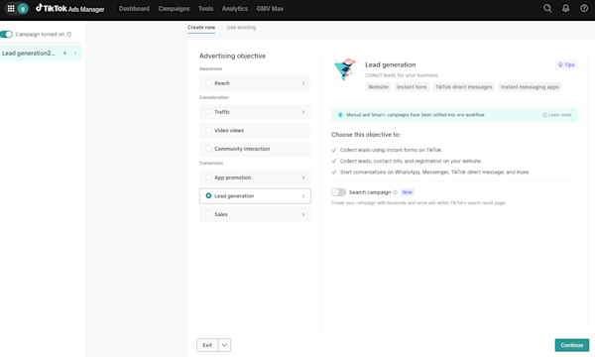Open the search magnifier icon

[x=547, y=8]
